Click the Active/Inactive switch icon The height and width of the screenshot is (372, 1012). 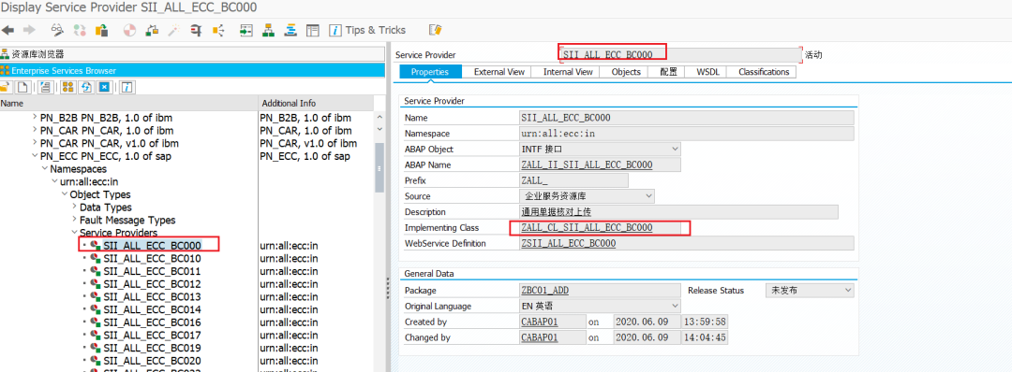tap(80, 30)
